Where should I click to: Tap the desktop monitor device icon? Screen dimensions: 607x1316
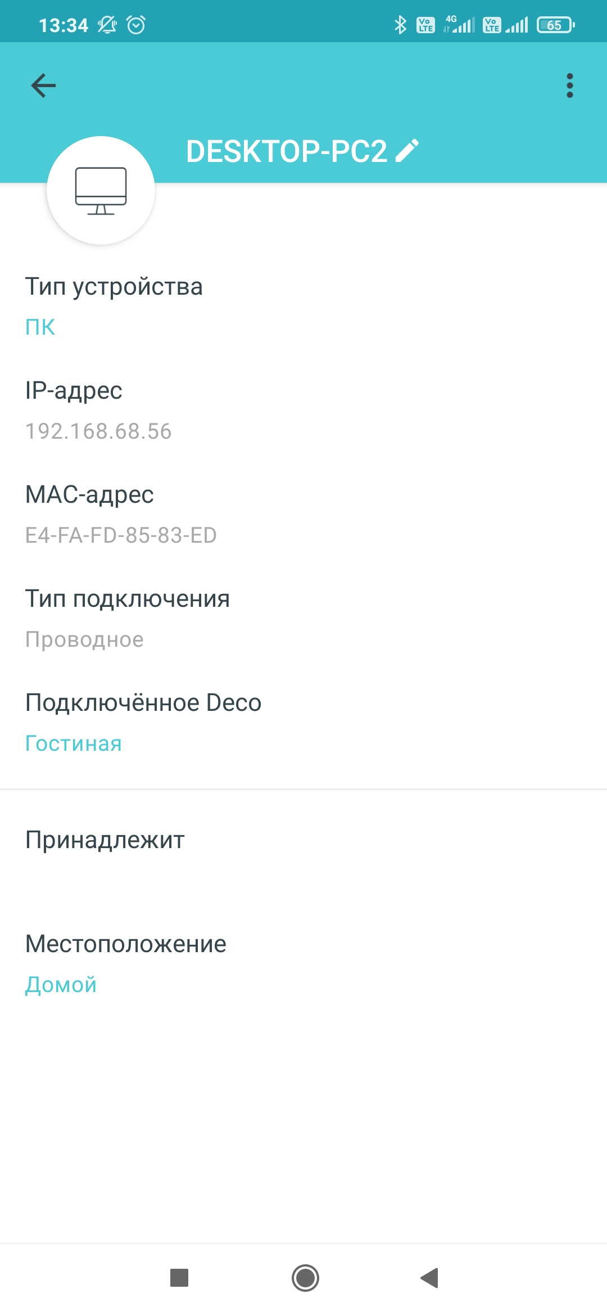101,191
